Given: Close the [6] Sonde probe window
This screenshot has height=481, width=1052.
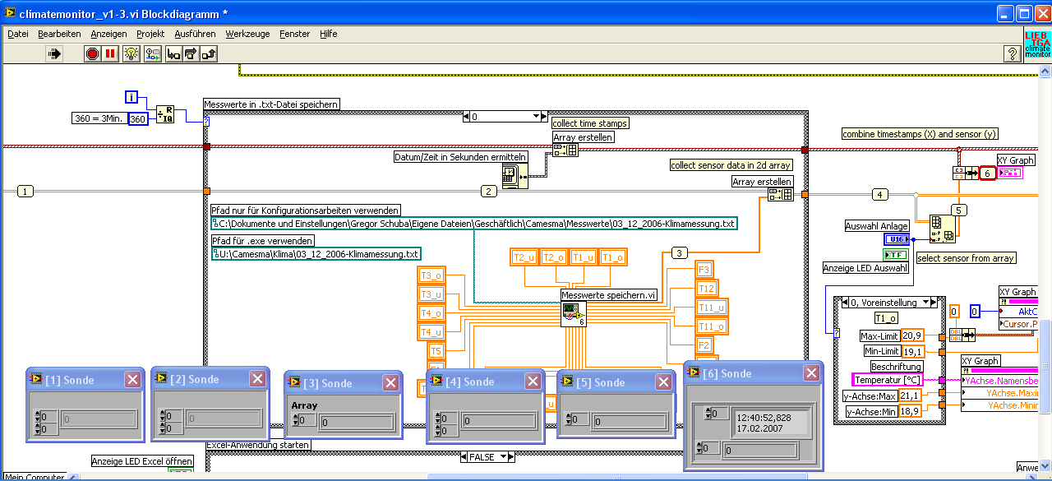Looking at the screenshot, I should pos(811,373).
